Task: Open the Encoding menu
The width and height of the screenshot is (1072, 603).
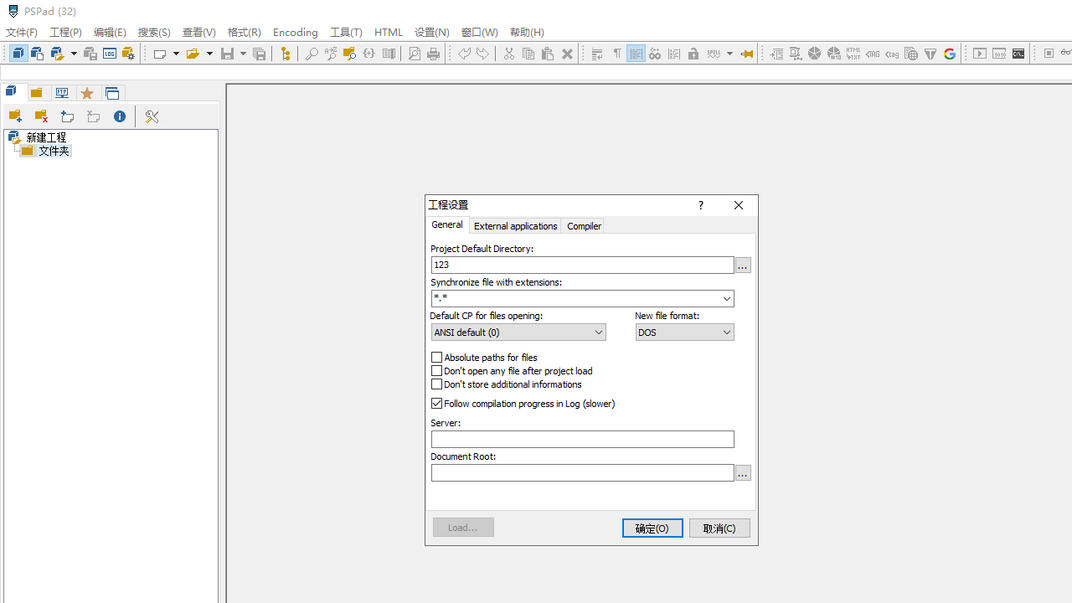Action: [x=295, y=32]
